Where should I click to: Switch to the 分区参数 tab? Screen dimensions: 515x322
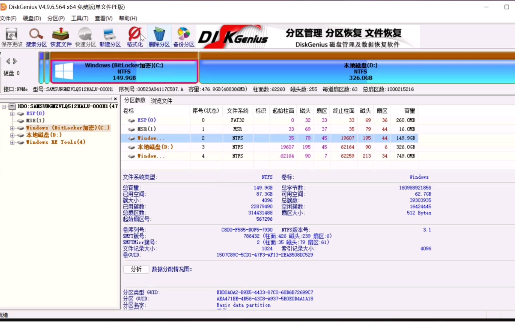pos(135,100)
